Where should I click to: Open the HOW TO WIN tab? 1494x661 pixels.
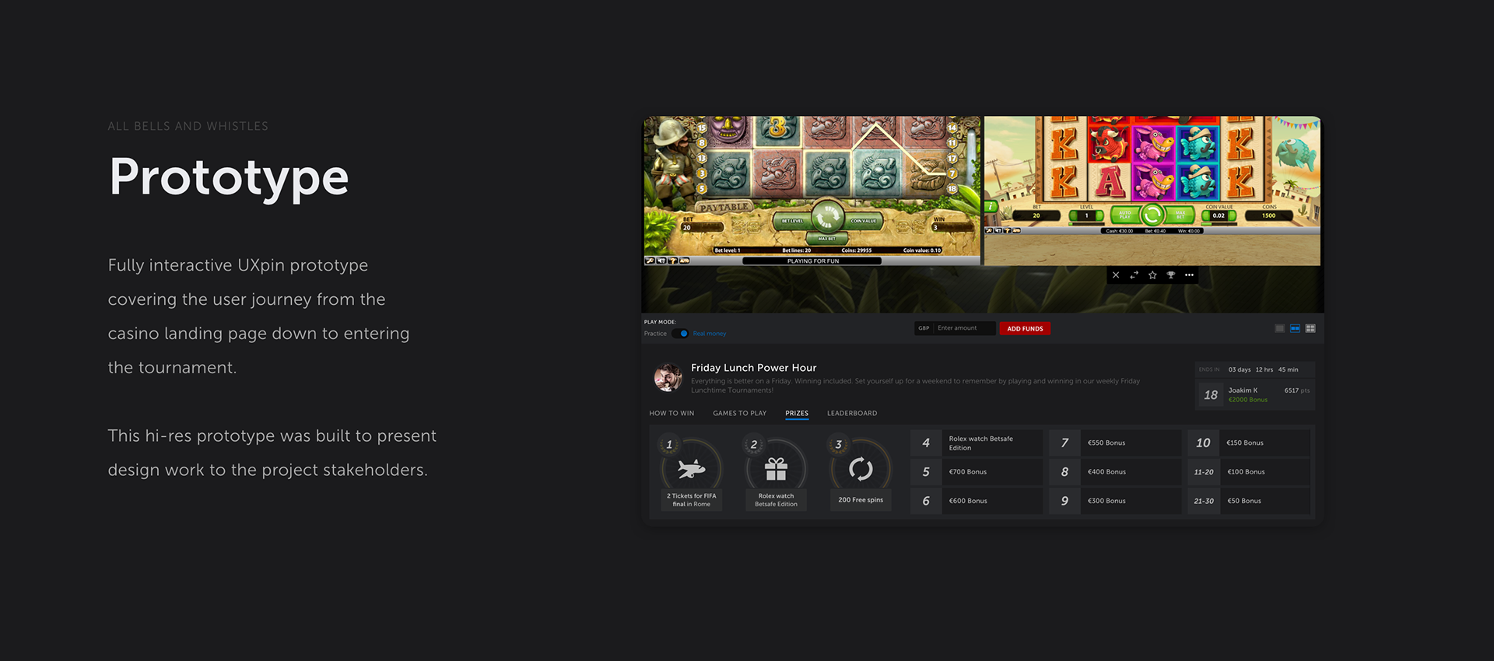click(672, 414)
